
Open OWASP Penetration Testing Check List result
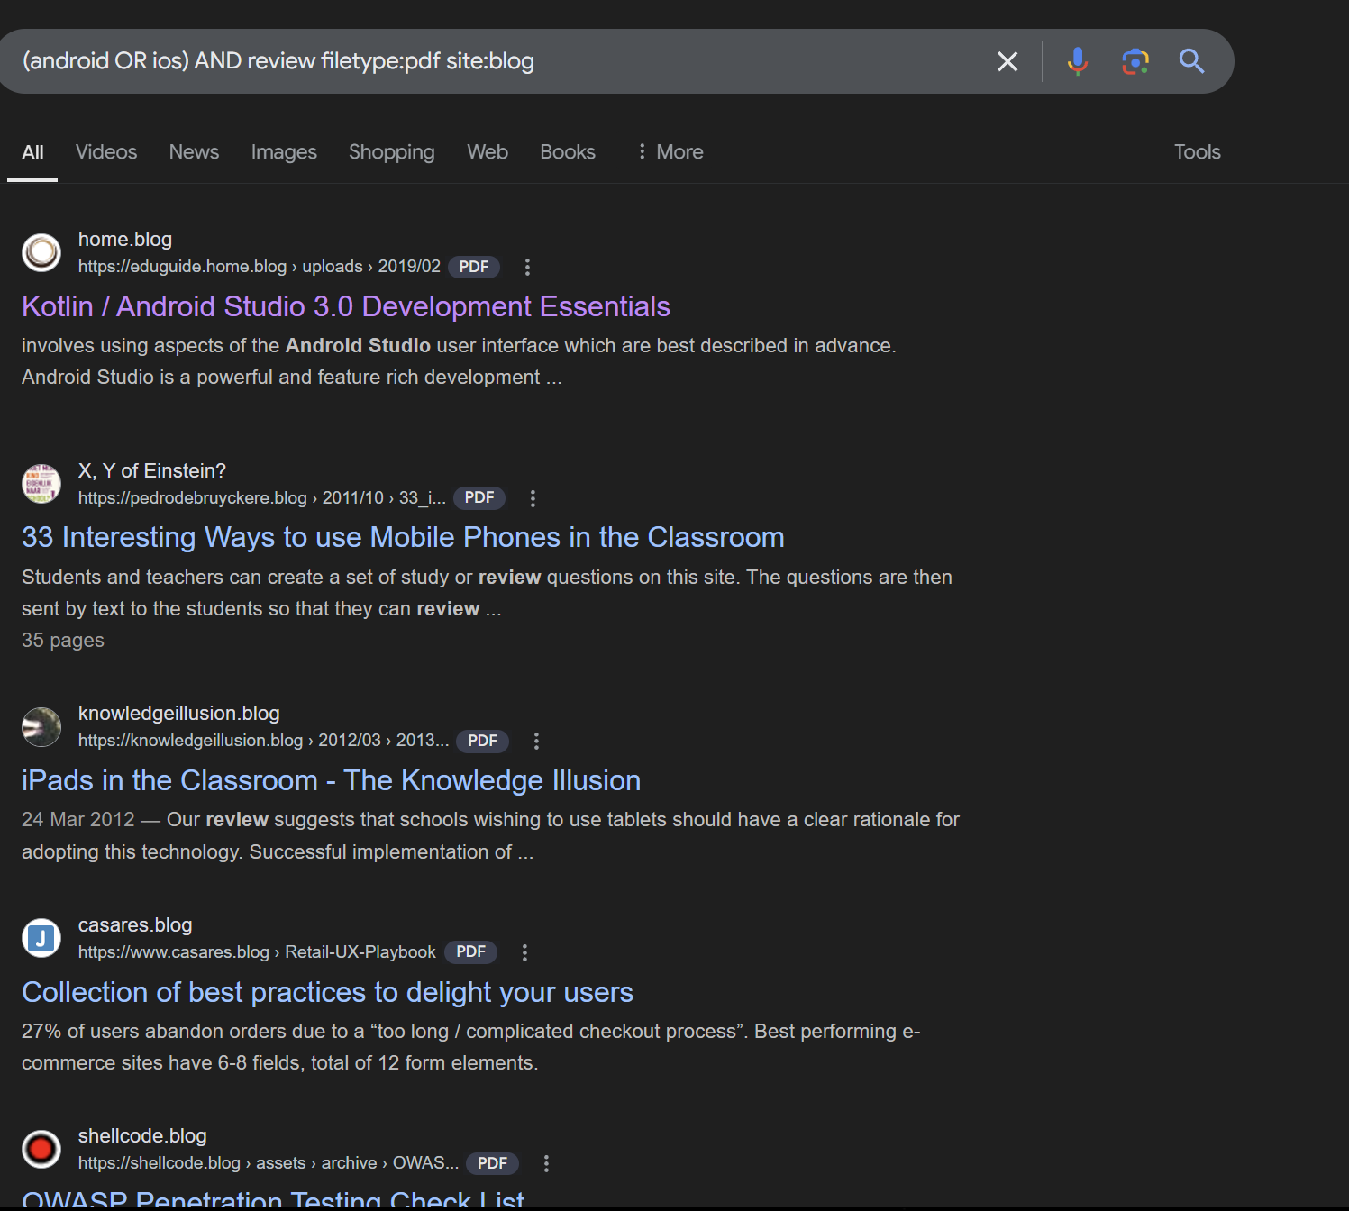[x=273, y=1199]
